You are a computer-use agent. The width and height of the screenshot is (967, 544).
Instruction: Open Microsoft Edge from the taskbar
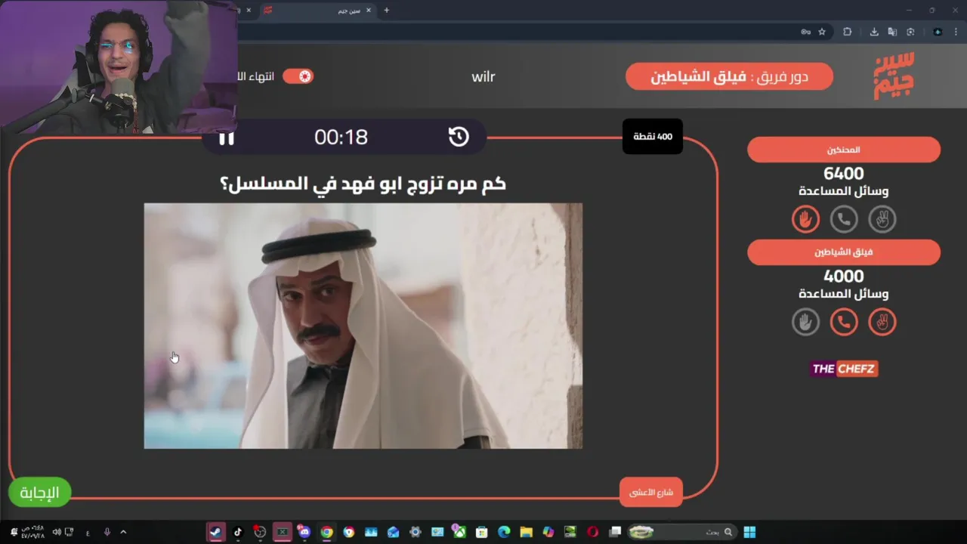(x=504, y=532)
